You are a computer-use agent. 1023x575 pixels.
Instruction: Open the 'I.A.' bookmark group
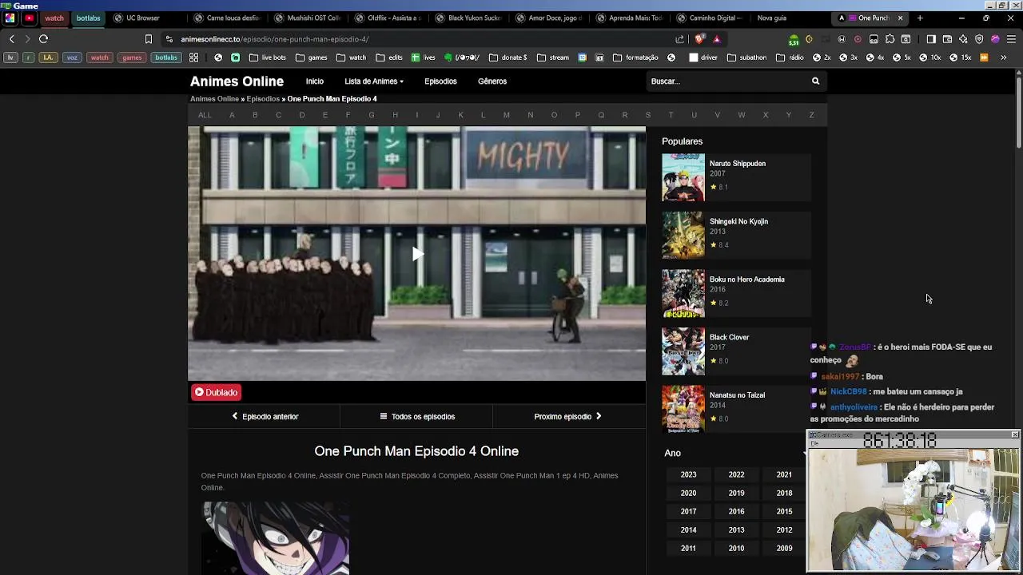pos(49,57)
